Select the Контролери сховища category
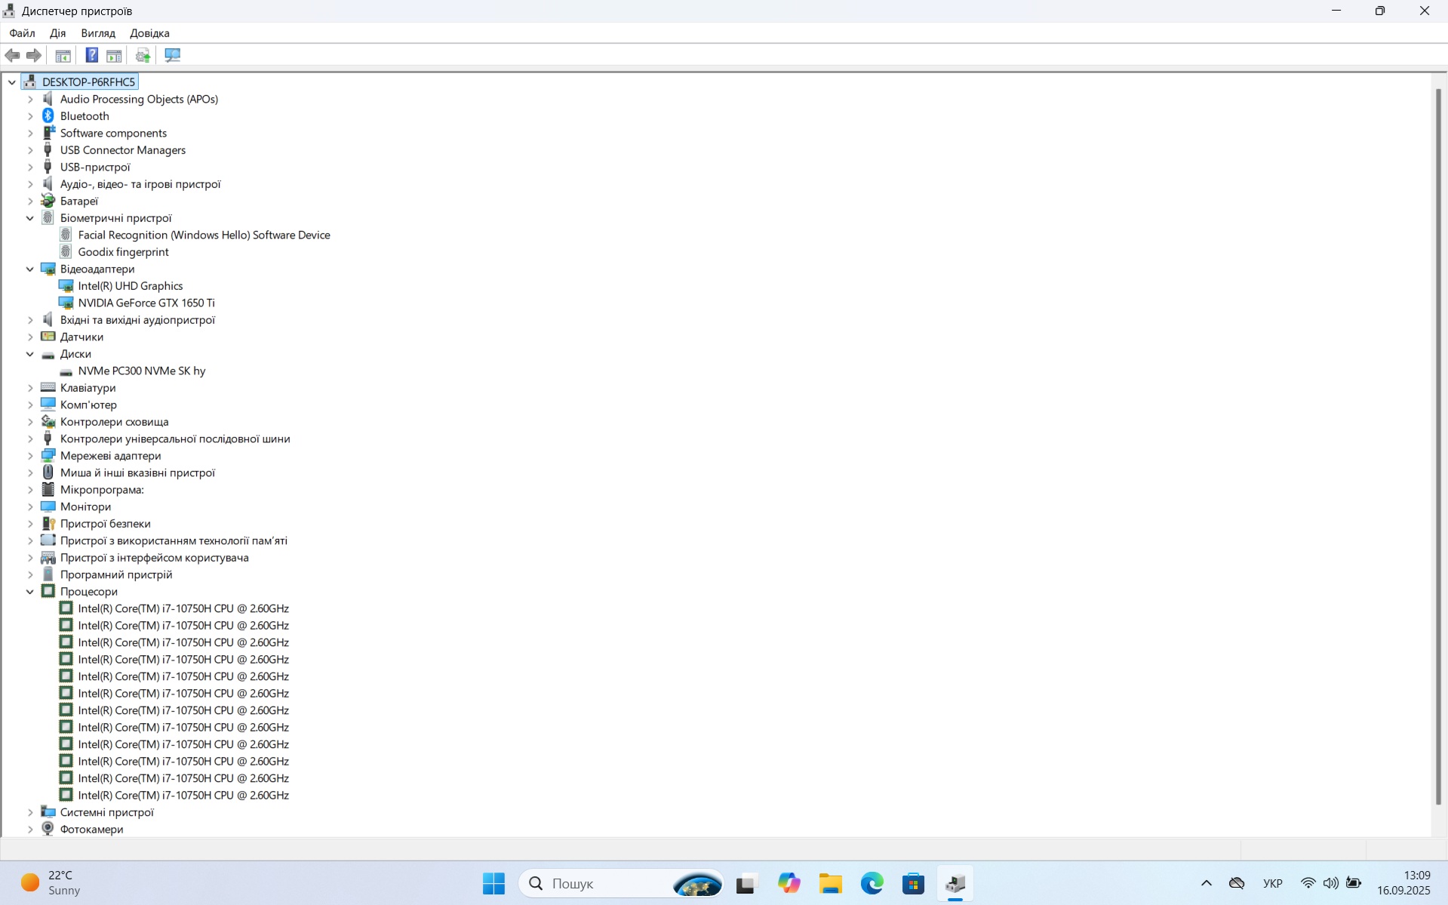This screenshot has height=905, width=1448. pos(114,421)
